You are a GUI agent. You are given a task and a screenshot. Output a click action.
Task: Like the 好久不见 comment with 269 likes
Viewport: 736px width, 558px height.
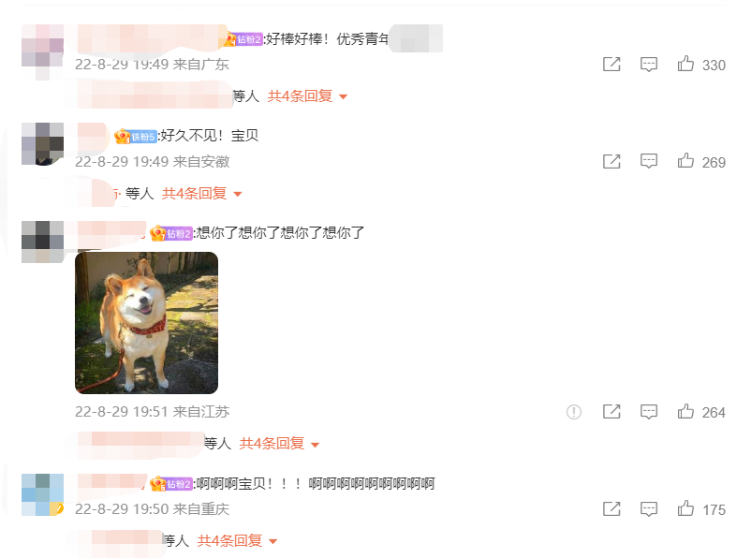(685, 161)
